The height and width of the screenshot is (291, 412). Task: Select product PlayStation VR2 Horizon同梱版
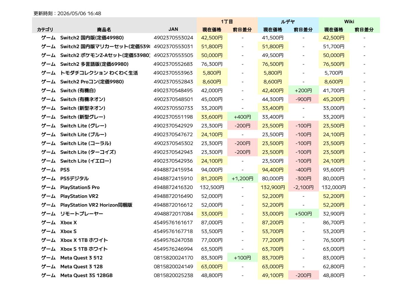pos(96,205)
